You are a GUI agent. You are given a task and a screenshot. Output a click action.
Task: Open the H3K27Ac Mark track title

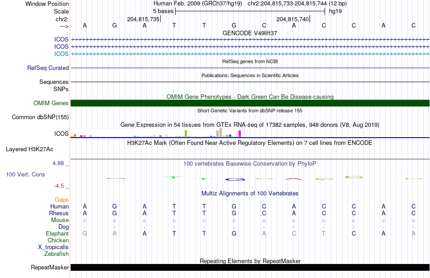coord(250,143)
